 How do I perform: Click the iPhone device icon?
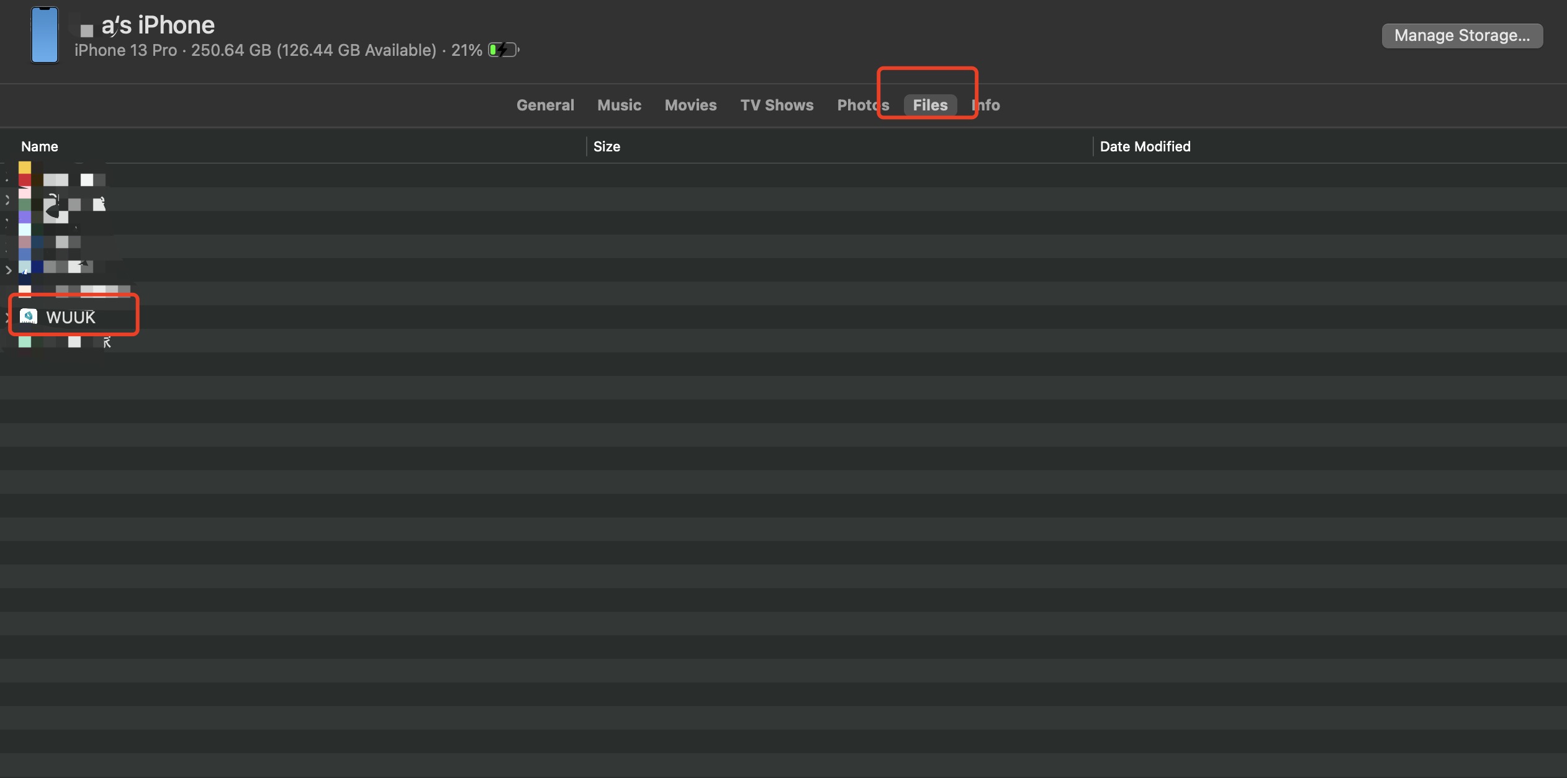(x=45, y=35)
